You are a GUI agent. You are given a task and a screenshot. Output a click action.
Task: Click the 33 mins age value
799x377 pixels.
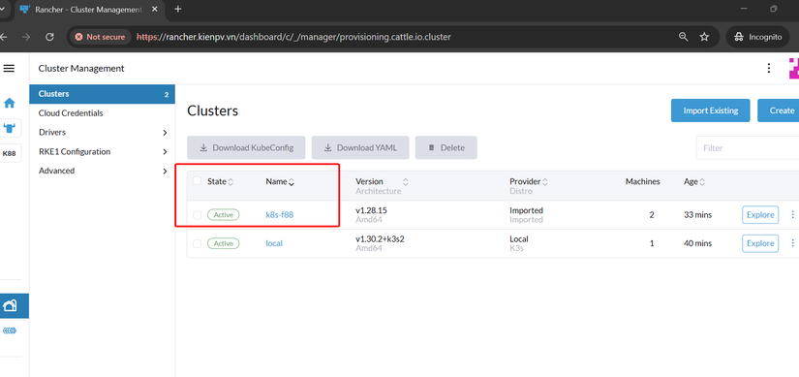tap(697, 215)
